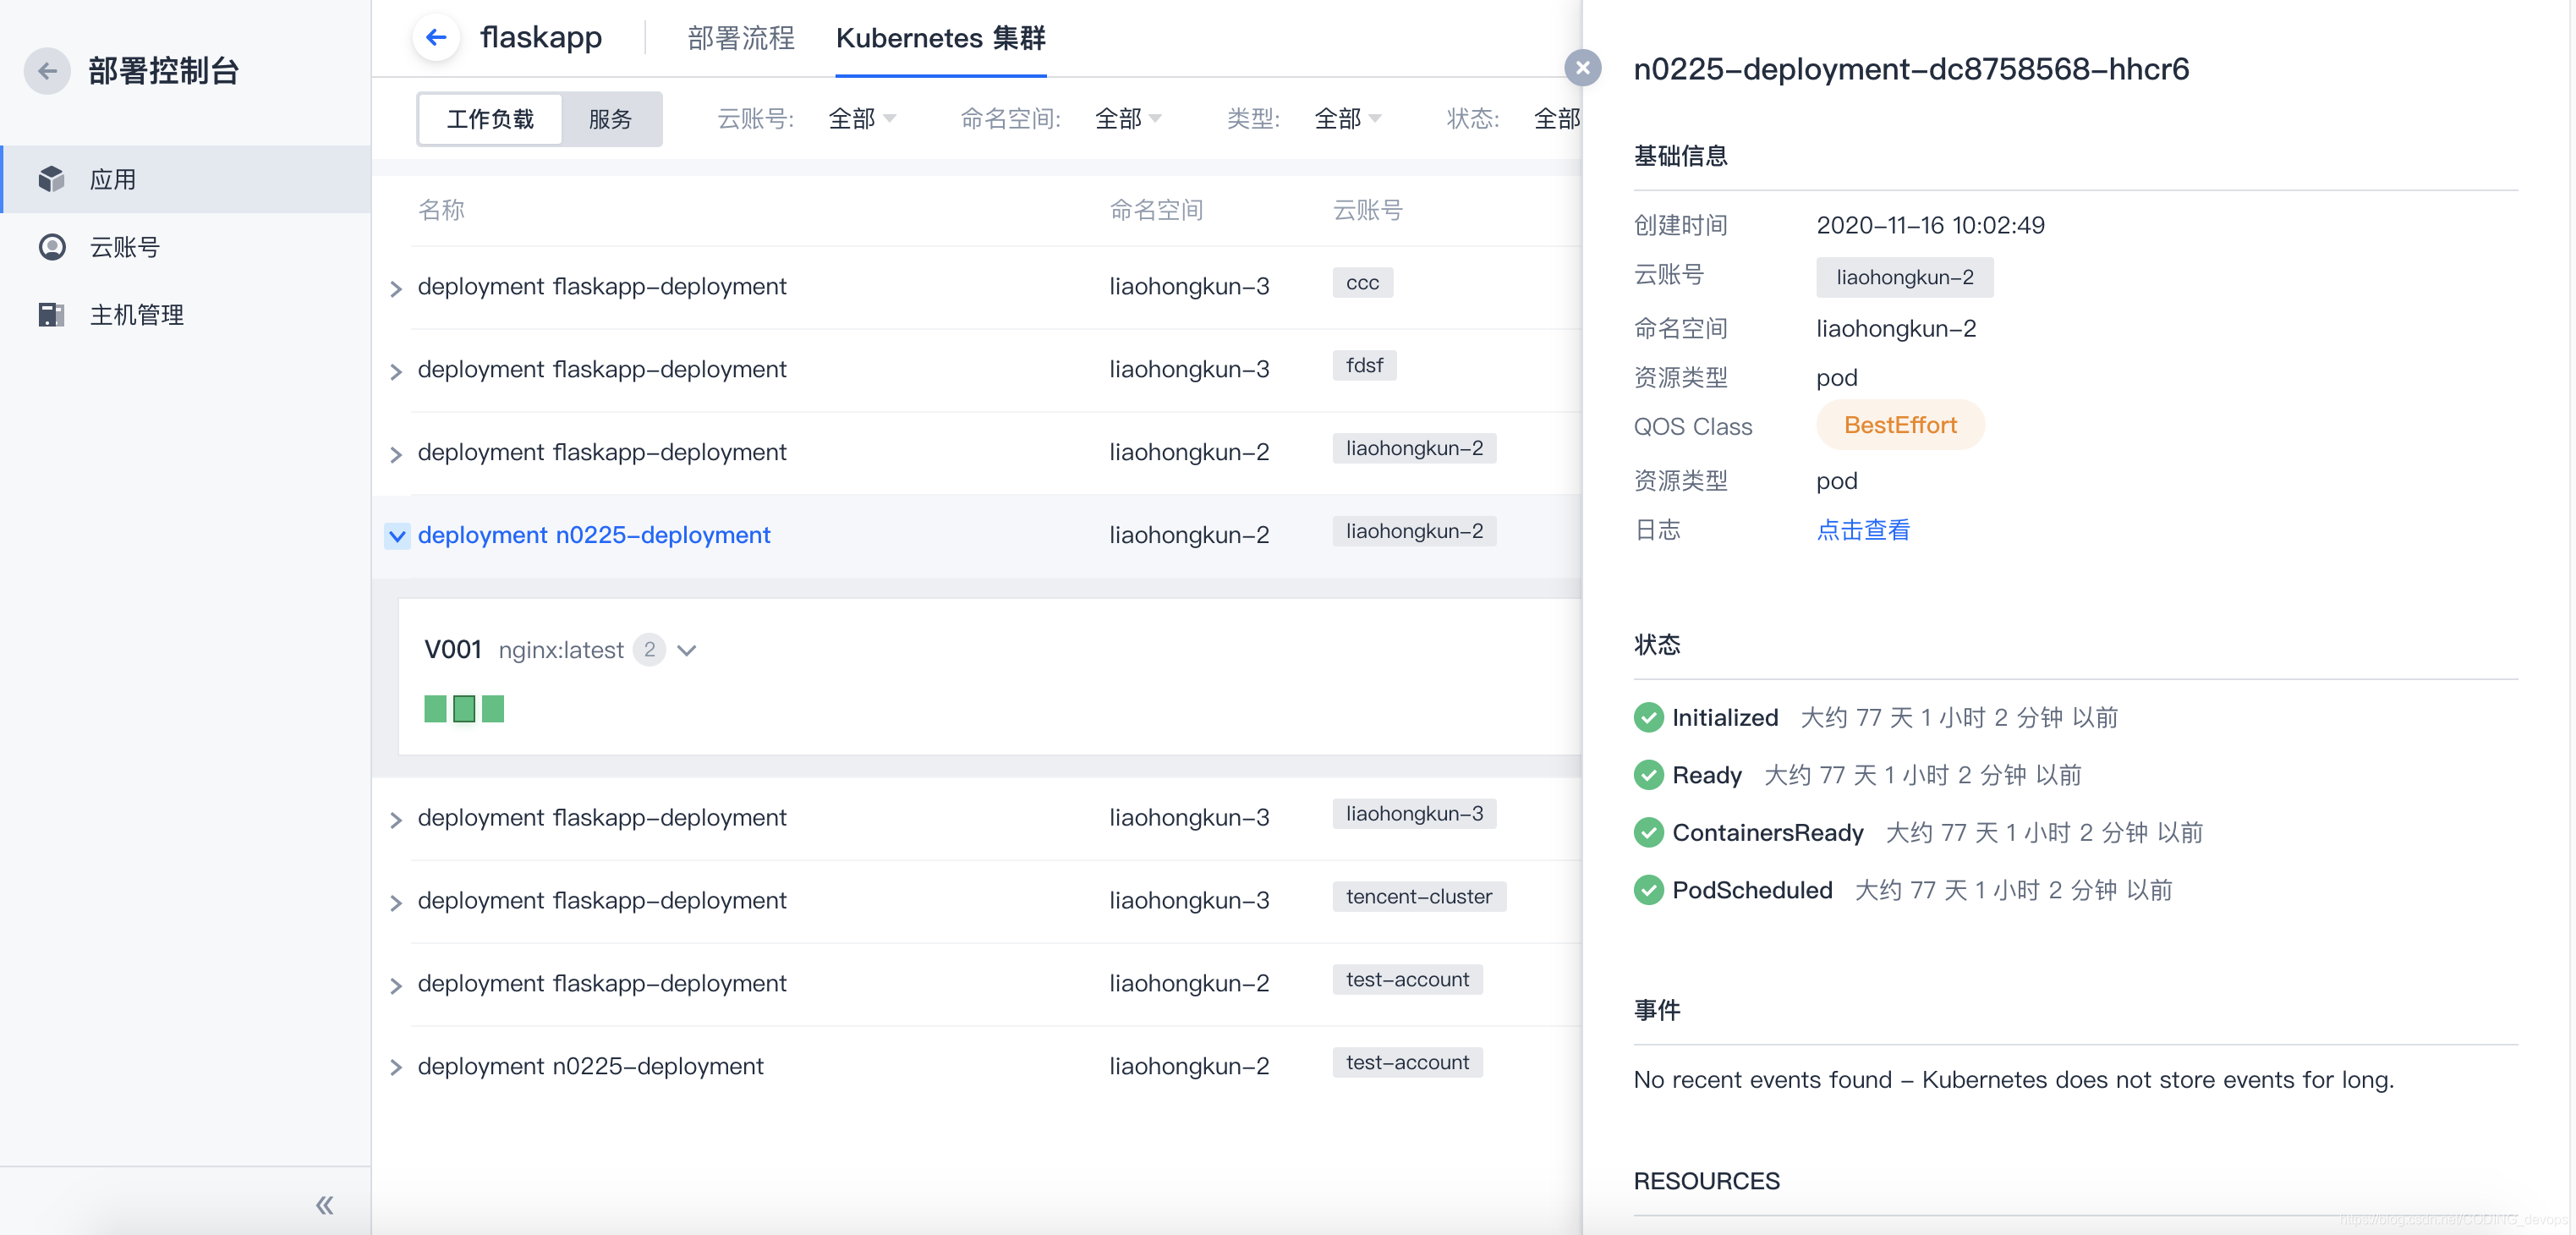Expand the V001 nginx:latest version dropdown
The image size is (2576, 1235).
[686, 650]
